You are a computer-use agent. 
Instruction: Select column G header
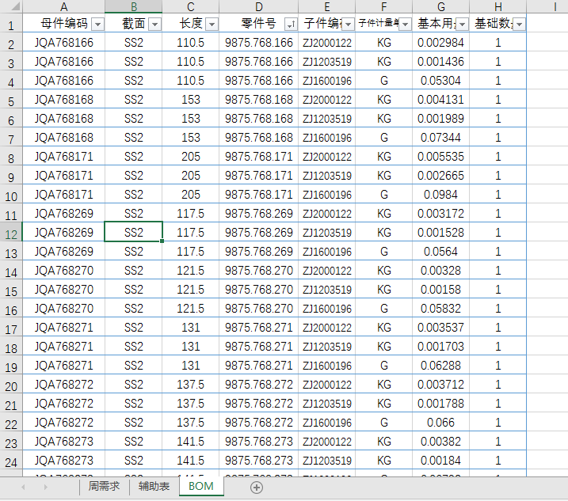tap(440, 6)
